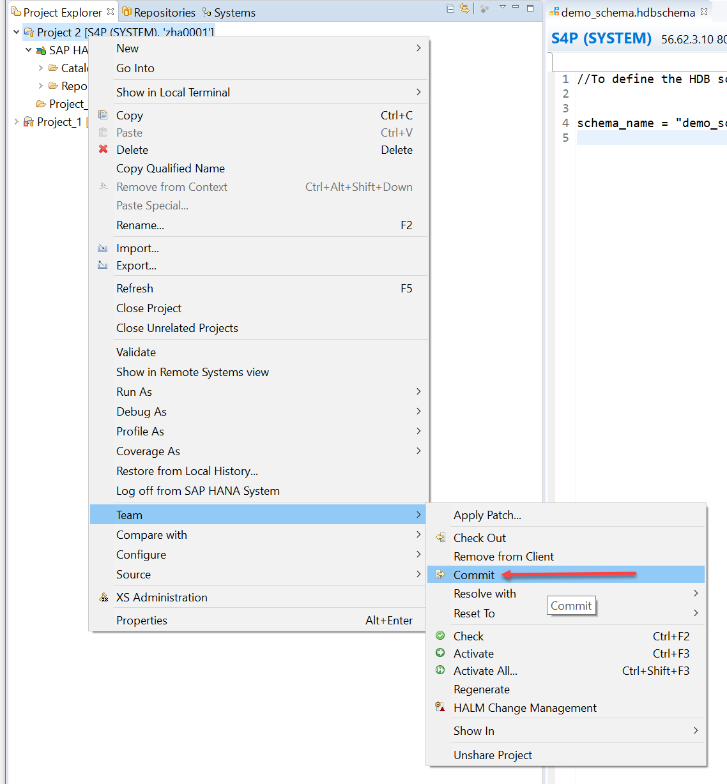This screenshot has width=727, height=784.
Task: Expand the Repo folder node
Action: 41,86
